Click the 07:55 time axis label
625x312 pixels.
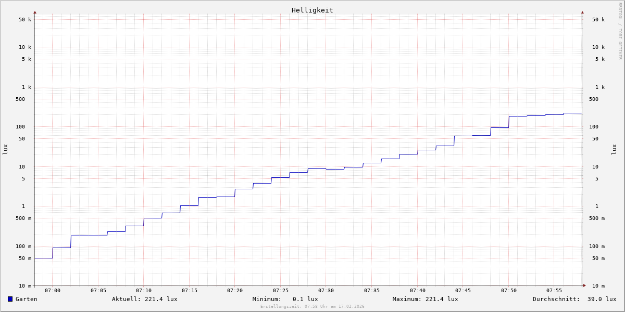tap(554, 291)
